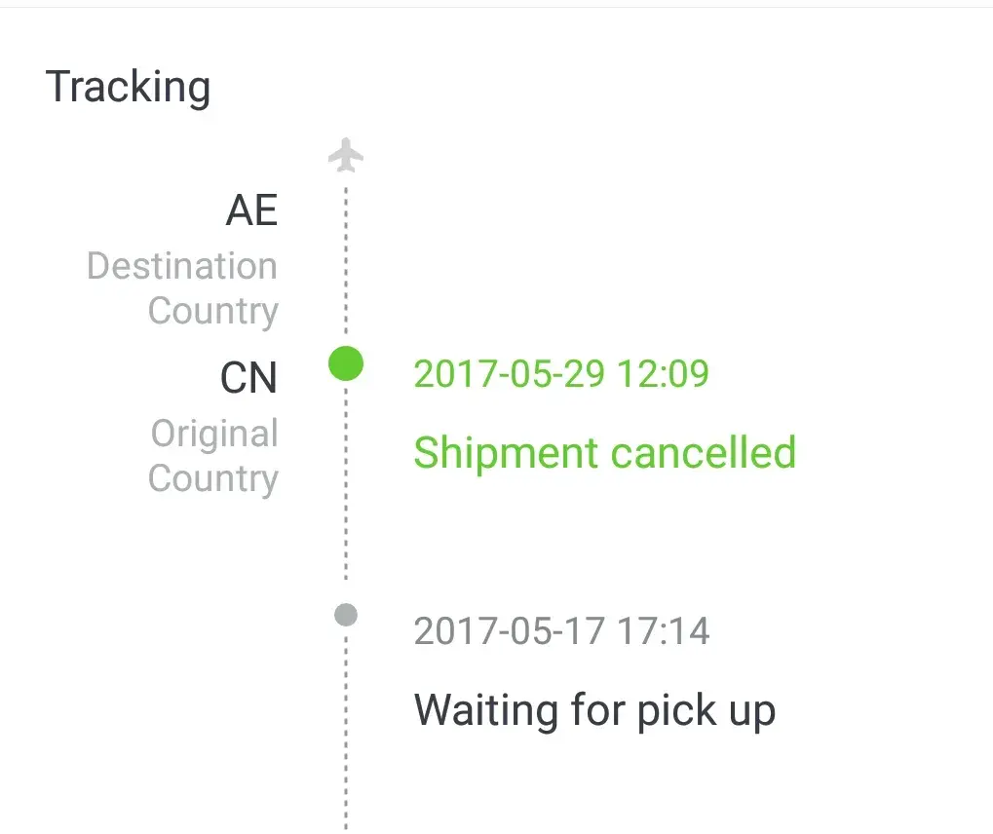Viewport: 993px width, 834px height.
Task: Click the Original Country label
Action: pyautogui.click(x=213, y=456)
